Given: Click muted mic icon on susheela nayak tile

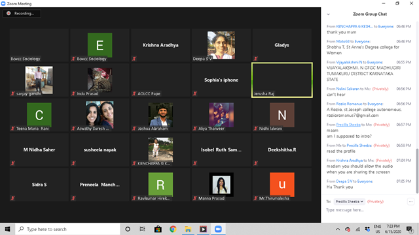Looking at the screenshot, I should 73,163.
